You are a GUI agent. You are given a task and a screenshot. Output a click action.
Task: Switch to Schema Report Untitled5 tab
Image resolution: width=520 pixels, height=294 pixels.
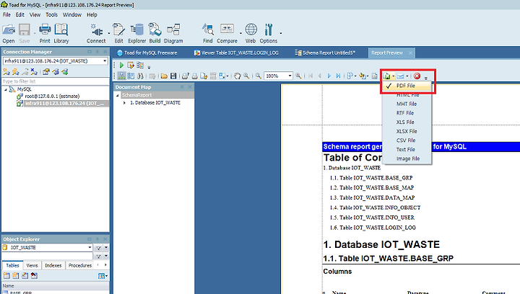click(x=325, y=53)
